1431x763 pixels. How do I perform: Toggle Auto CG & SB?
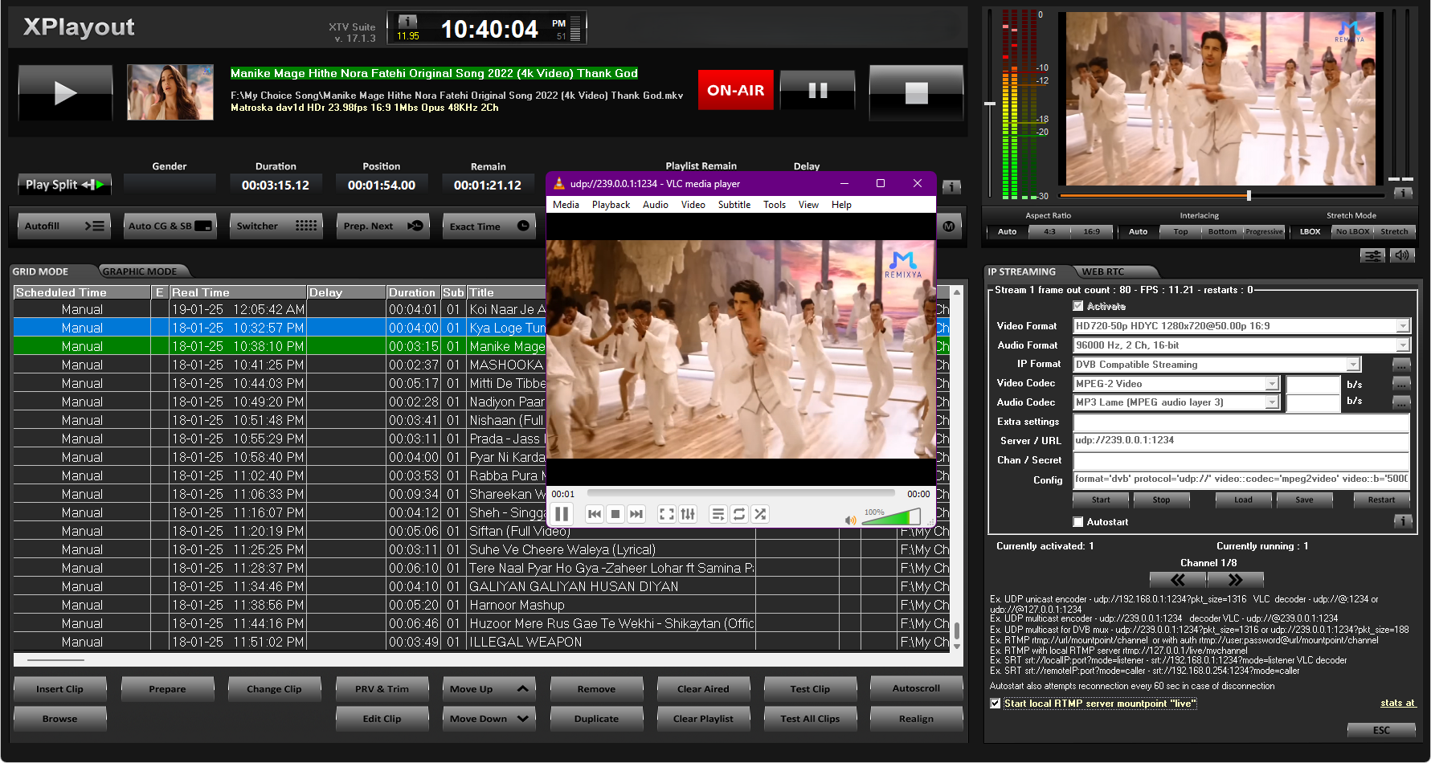(170, 226)
